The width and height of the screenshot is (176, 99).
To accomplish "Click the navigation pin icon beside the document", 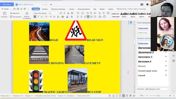I will (131, 23).
